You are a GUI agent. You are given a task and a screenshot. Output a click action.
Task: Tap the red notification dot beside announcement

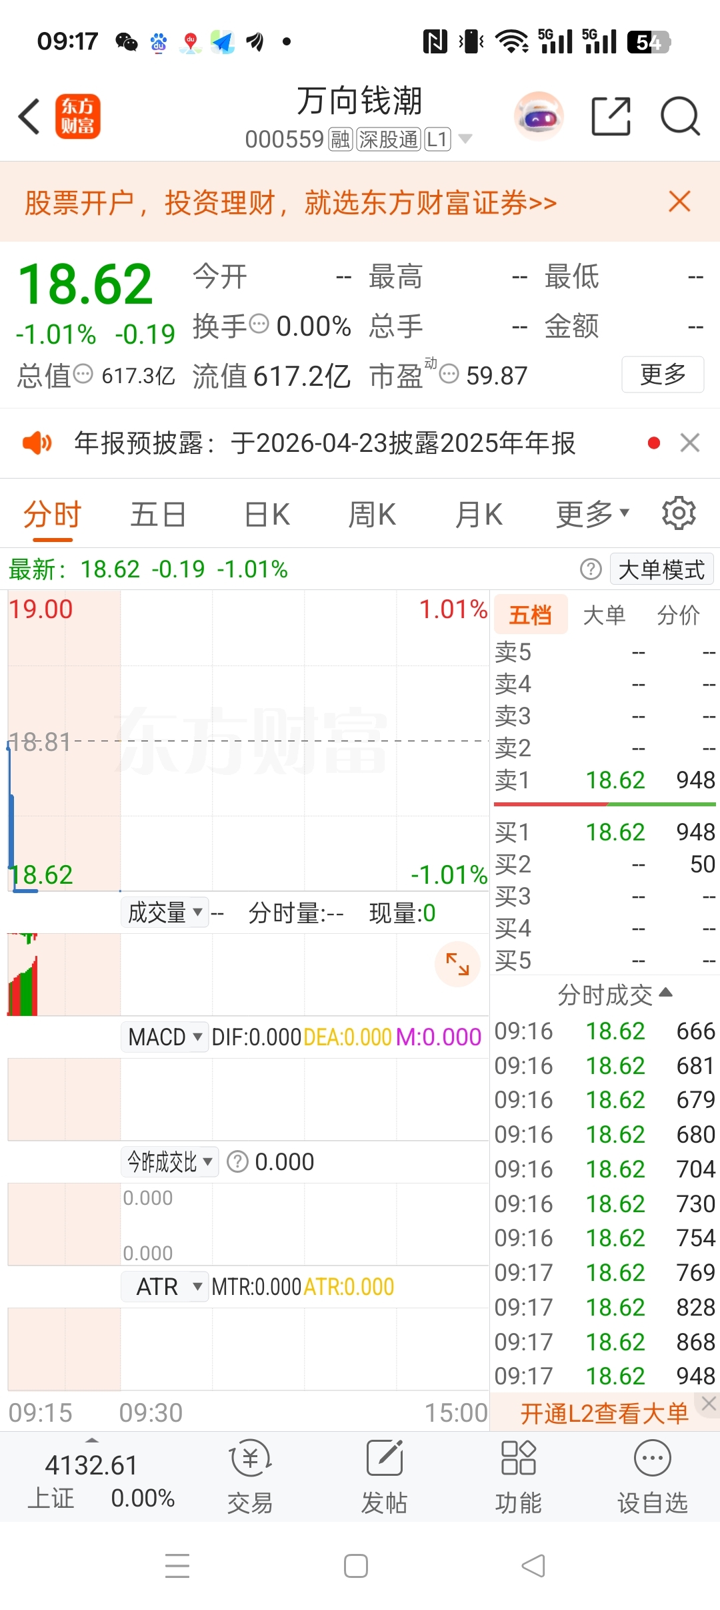(x=654, y=443)
